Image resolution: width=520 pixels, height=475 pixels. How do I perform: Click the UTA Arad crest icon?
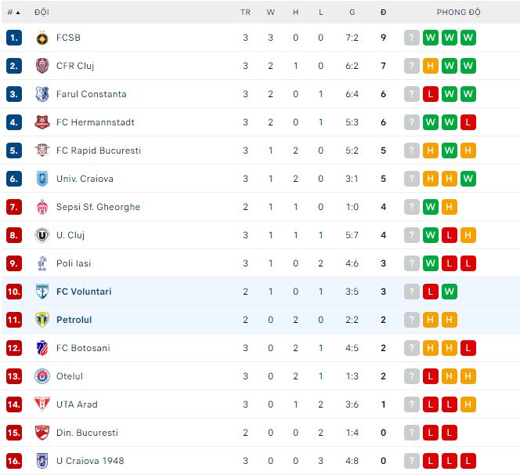coord(42,404)
